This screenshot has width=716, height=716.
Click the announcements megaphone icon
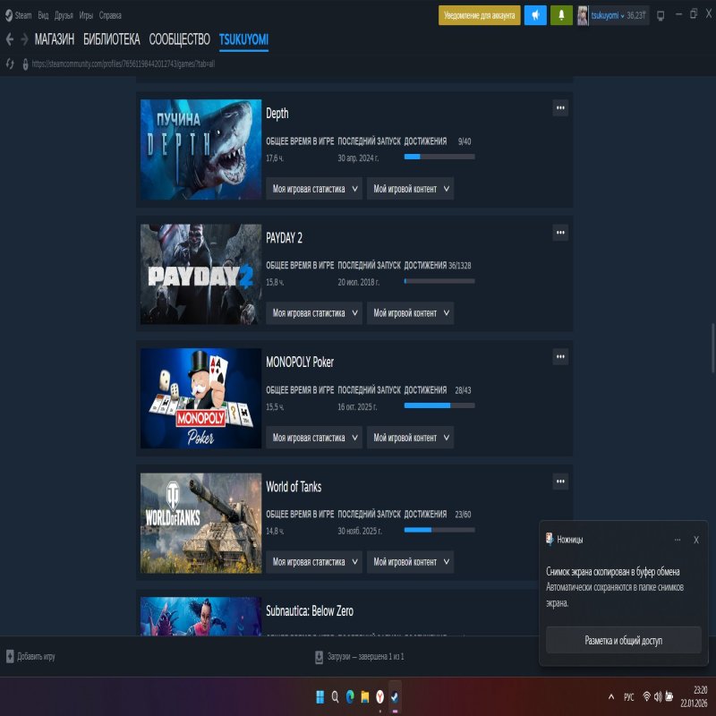tap(535, 15)
